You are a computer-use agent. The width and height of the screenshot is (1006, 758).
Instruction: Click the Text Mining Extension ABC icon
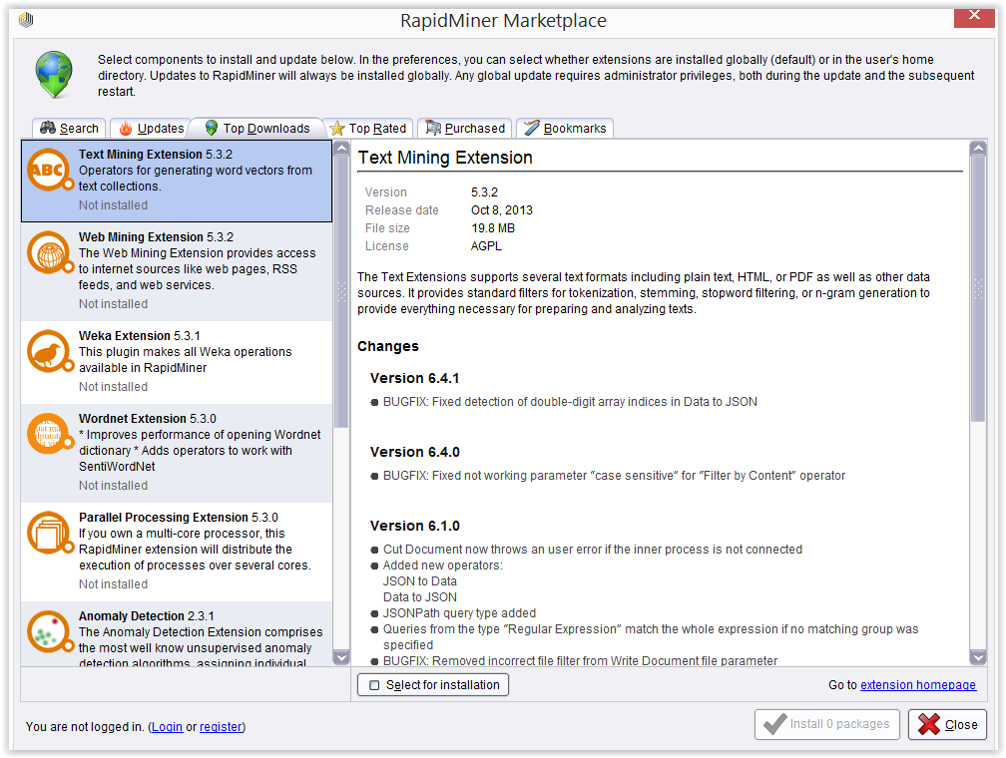(50, 170)
